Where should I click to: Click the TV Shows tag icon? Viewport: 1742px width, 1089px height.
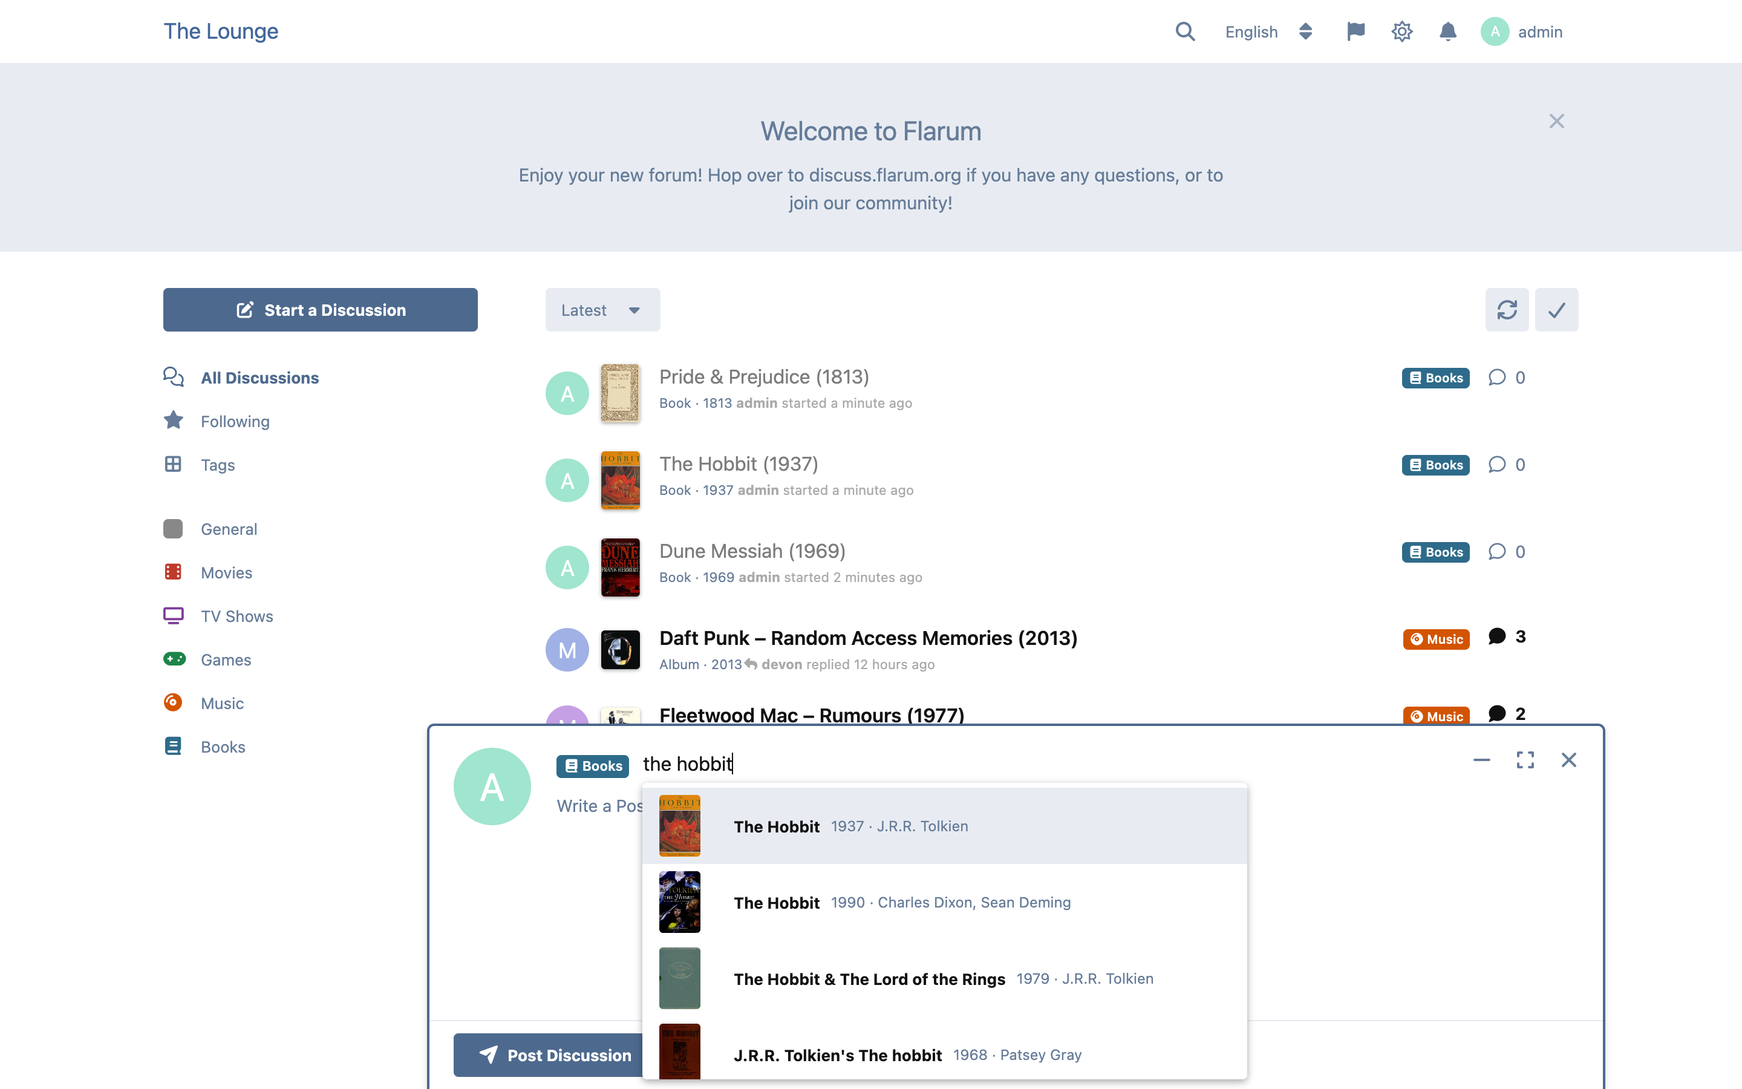click(x=173, y=616)
